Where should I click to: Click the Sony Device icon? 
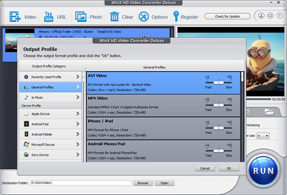point(26,155)
